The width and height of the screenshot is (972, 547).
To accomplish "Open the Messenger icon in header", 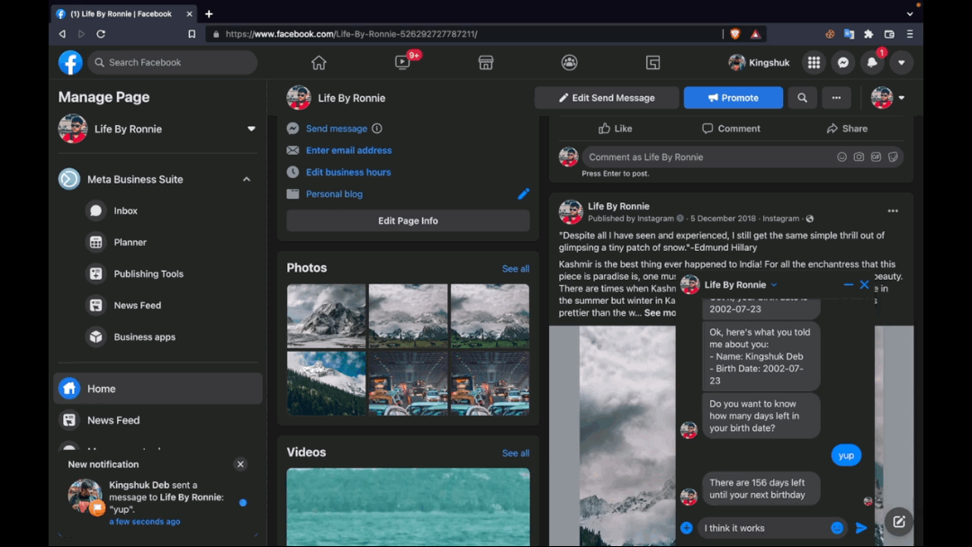I will [843, 63].
